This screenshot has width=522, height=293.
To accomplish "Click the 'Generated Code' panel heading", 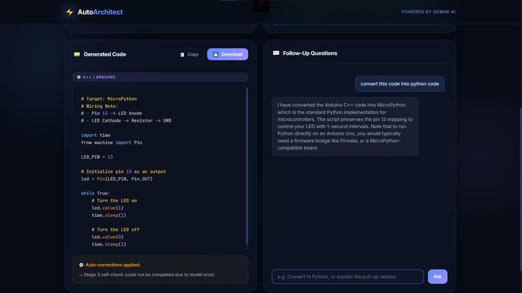I will [105, 54].
